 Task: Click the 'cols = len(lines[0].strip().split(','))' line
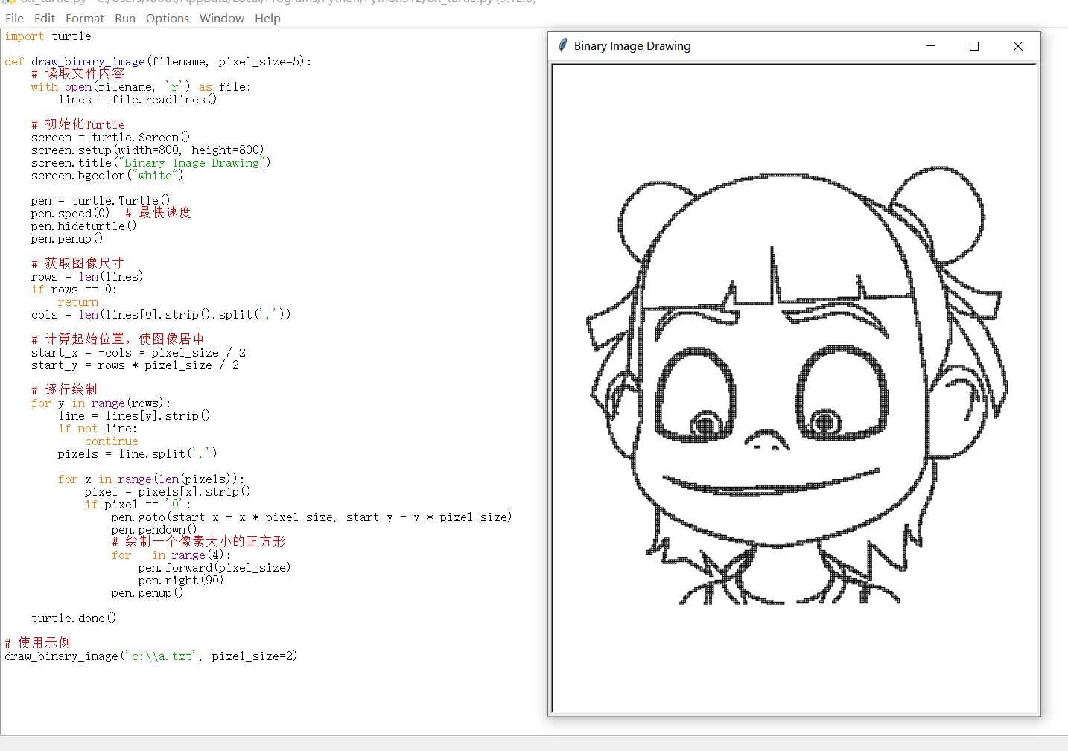click(x=161, y=315)
